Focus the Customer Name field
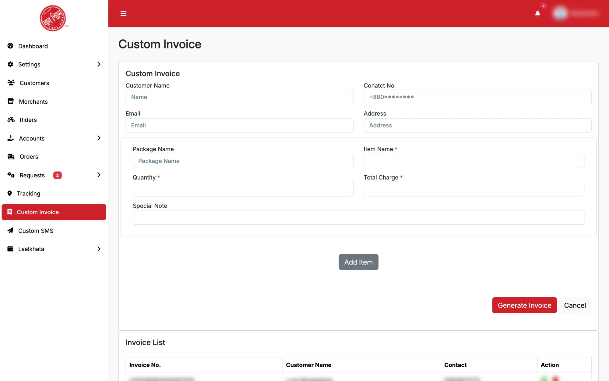 click(x=239, y=97)
